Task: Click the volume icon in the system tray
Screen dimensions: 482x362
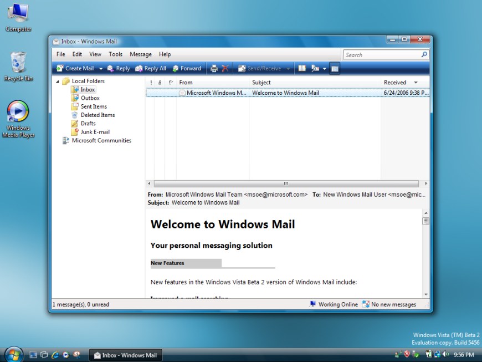Action: [x=445, y=355]
